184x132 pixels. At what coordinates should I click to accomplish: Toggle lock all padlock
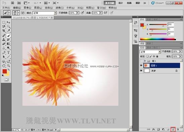(157, 56)
